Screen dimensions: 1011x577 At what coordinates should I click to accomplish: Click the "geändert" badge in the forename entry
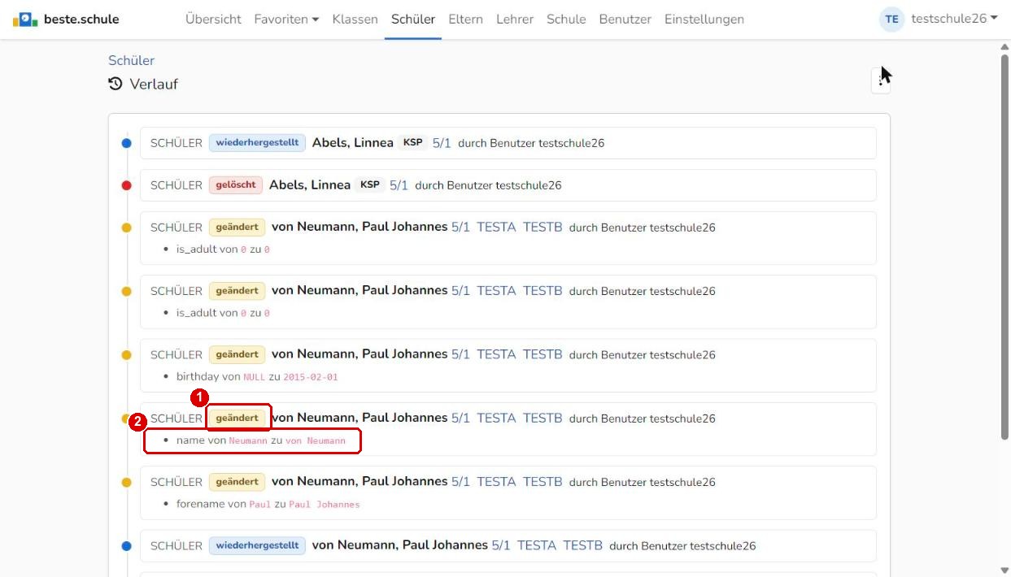[237, 482]
